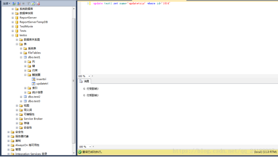Expand the 约束 constraints node
Image resolution: width=278 pixels, height=157 pixels.
[x=25, y=70]
